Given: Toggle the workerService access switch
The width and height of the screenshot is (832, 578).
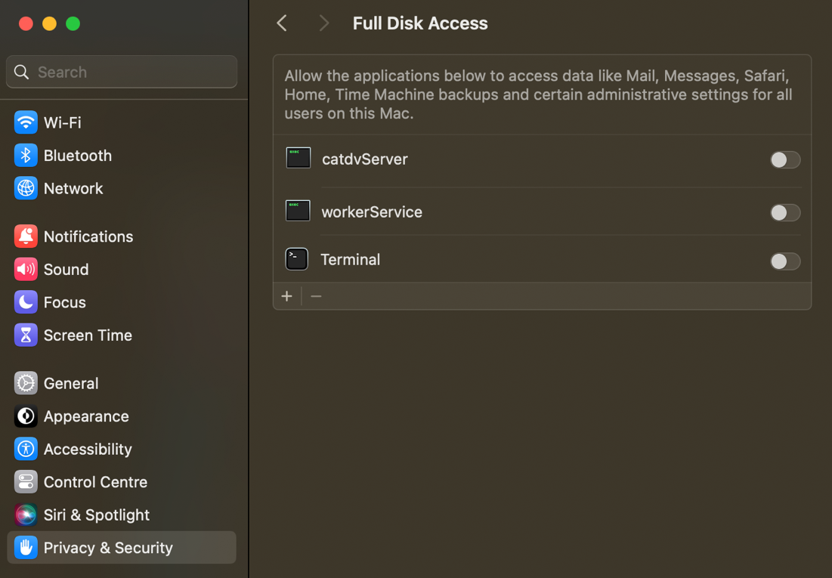Looking at the screenshot, I should [x=785, y=213].
